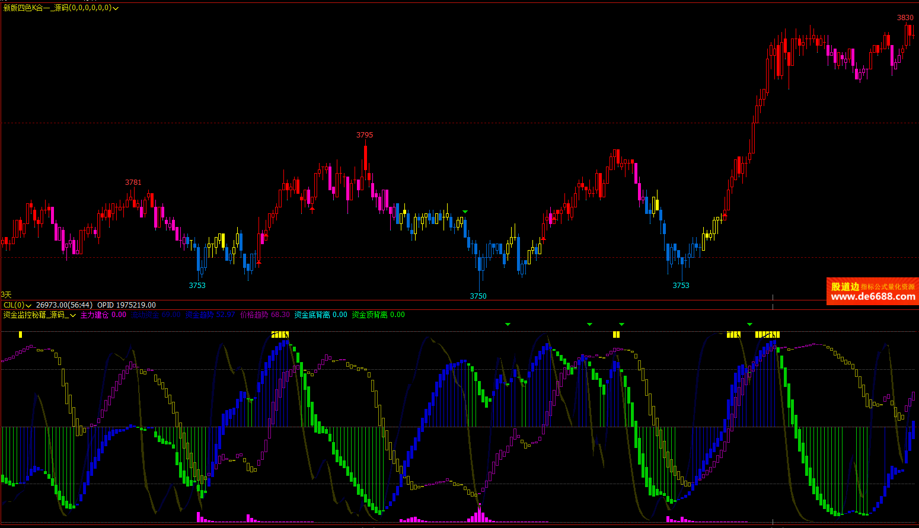Viewport: 919px width, 528px height.
Task: Select the 资金顶背离 0.00 readout
Action: [378, 315]
